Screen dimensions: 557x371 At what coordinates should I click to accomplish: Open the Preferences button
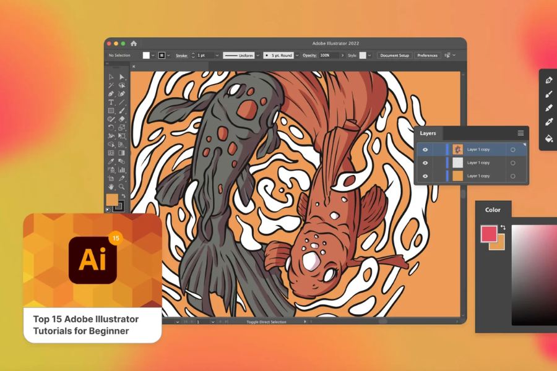point(427,56)
